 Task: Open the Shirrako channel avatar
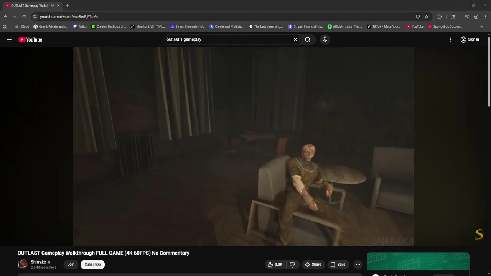coord(23,264)
